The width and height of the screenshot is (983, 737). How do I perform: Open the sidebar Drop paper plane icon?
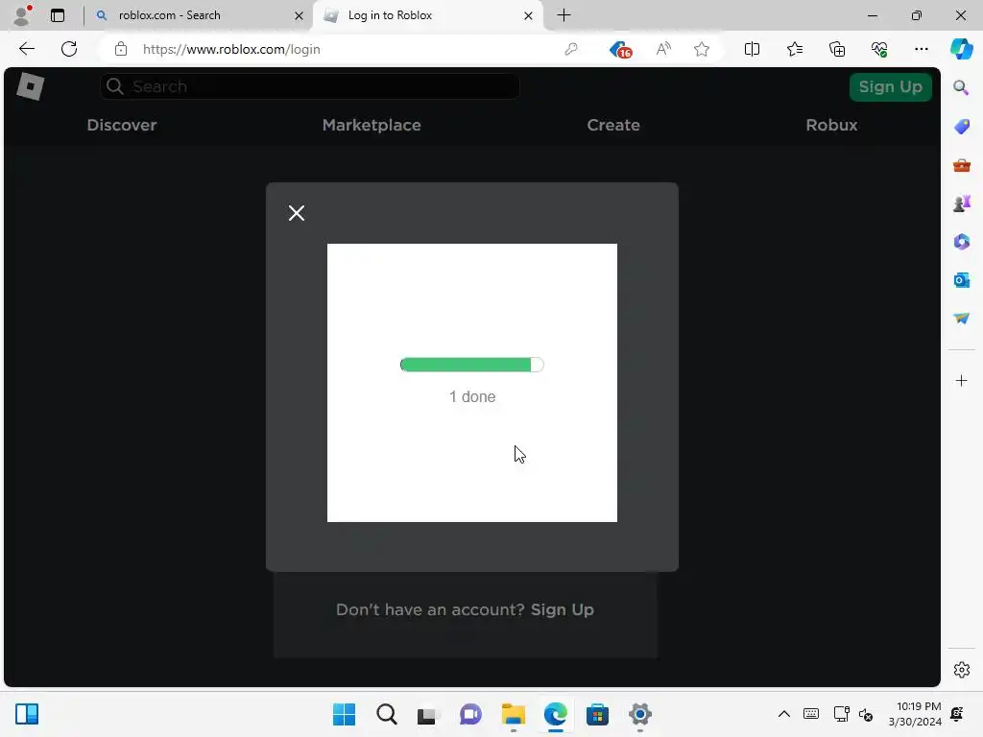click(961, 319)
